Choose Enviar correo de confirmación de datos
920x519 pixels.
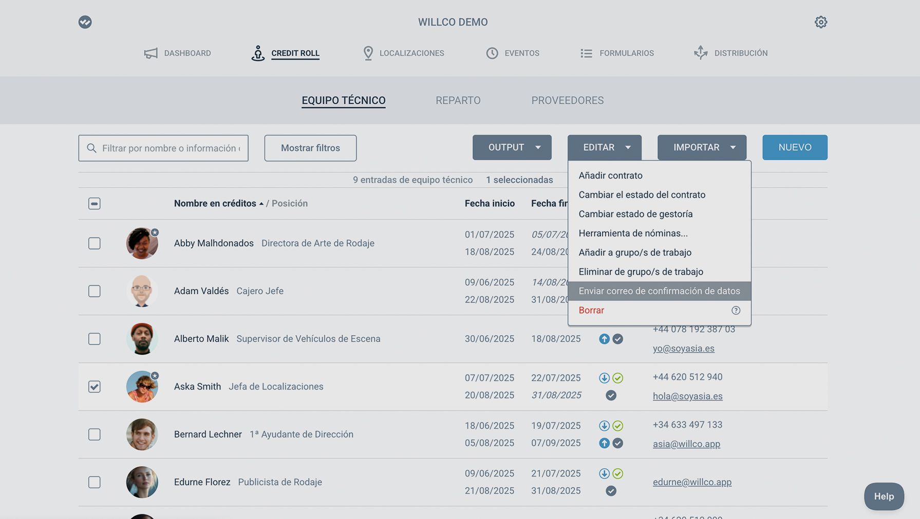[x=659, y=291]
